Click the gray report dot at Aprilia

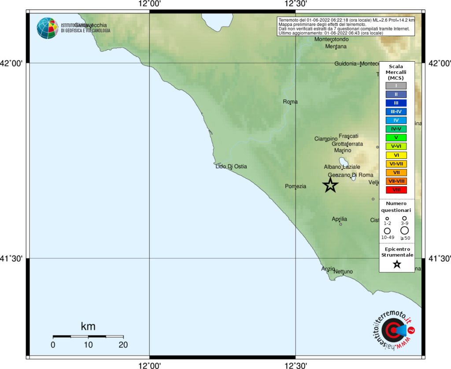(x=340, y=224)
